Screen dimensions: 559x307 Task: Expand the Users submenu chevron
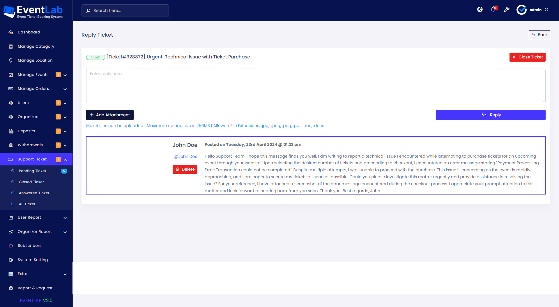click(65, 103)
